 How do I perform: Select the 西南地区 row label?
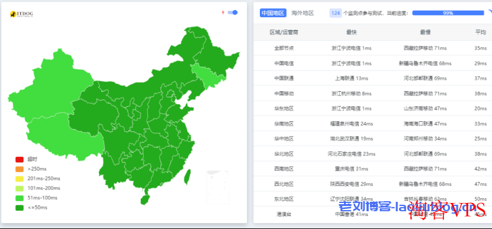pos(284,169)
